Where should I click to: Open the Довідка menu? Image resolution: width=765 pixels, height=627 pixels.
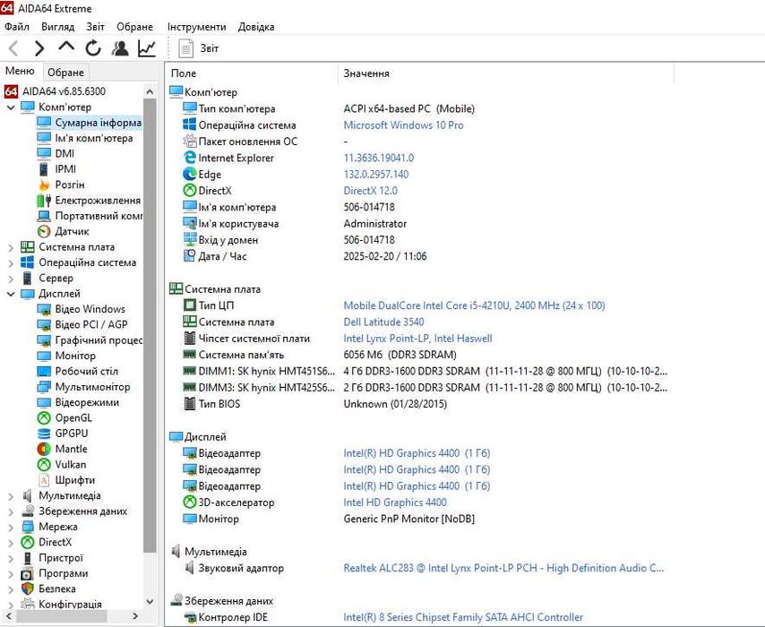click(x=256, y=27)
